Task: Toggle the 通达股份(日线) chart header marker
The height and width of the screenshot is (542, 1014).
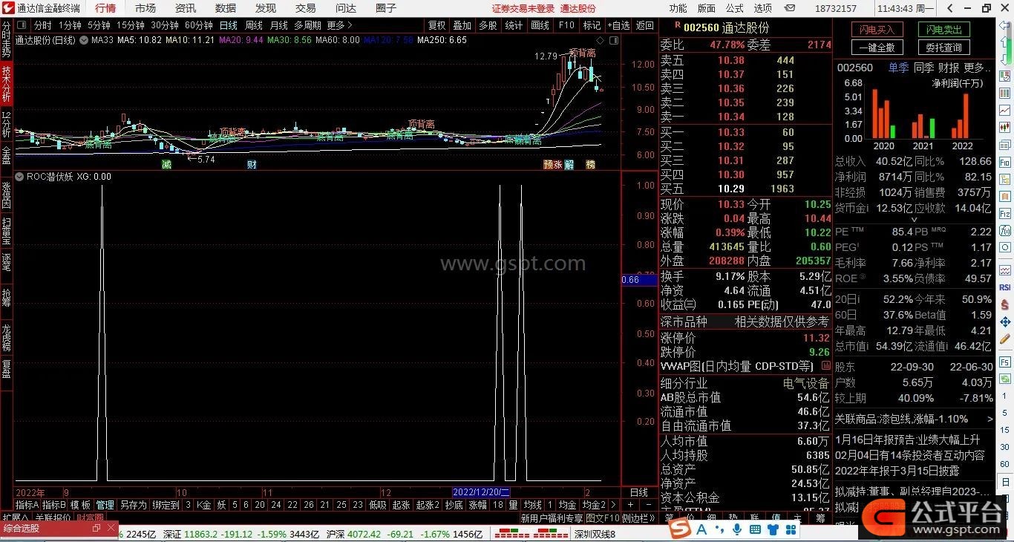Action: pos(83,40)
